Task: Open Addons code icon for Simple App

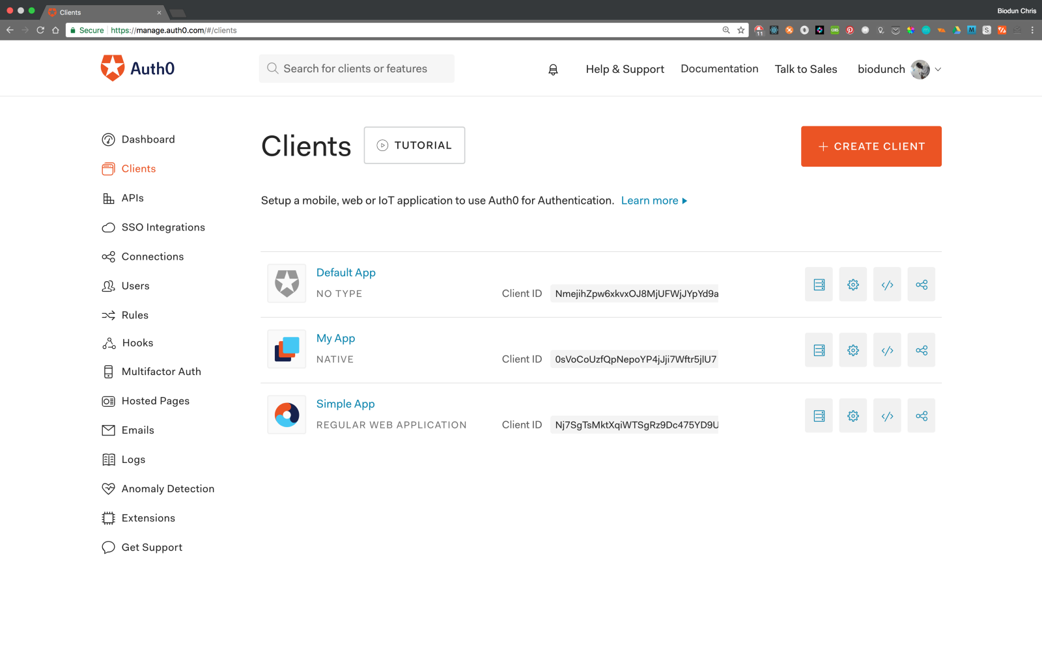Action: click(887, 416)
